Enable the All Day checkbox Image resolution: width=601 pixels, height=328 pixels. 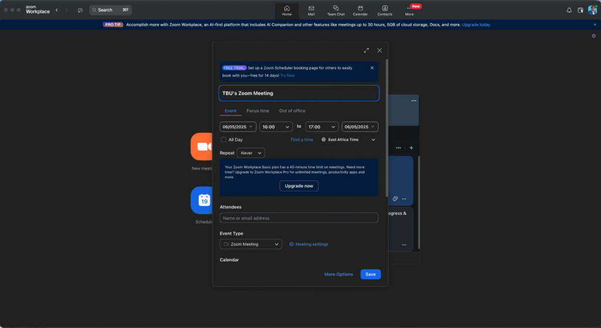(x=224, y=140)
